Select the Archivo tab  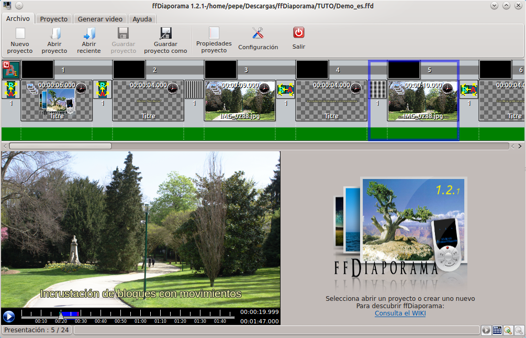pyautogui.click(x=18, y=18)
